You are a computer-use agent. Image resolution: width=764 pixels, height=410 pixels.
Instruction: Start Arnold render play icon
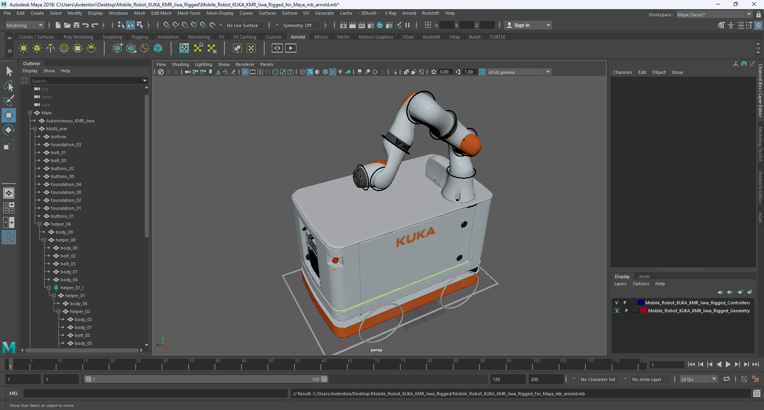coord(291,48)
